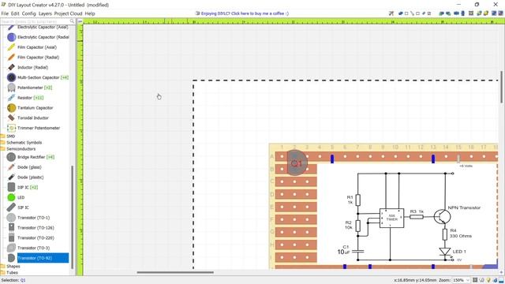Open the Zoom 150% dropdown
Image resolution: width=505 pixels, height=284 pixels.
461,280
